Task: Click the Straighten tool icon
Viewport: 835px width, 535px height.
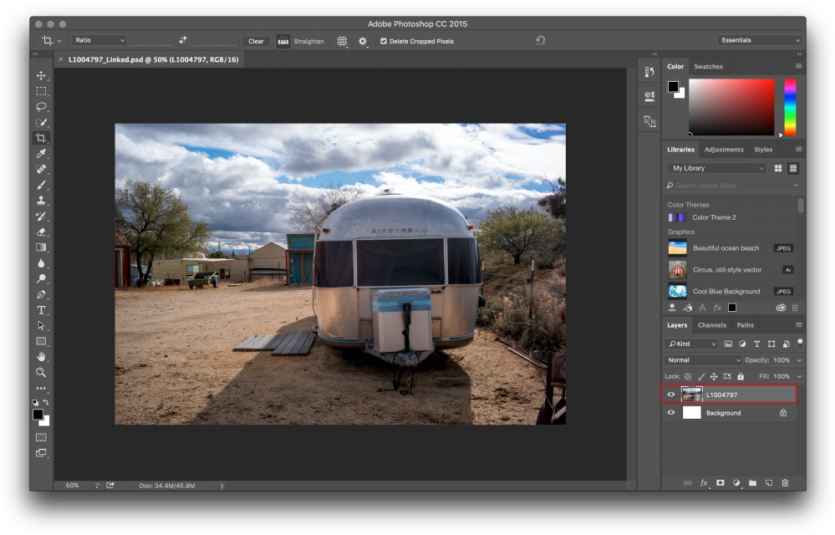Action: coord(283,41)
